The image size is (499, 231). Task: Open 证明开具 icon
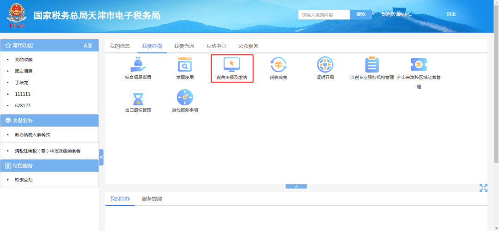[325, 65]
